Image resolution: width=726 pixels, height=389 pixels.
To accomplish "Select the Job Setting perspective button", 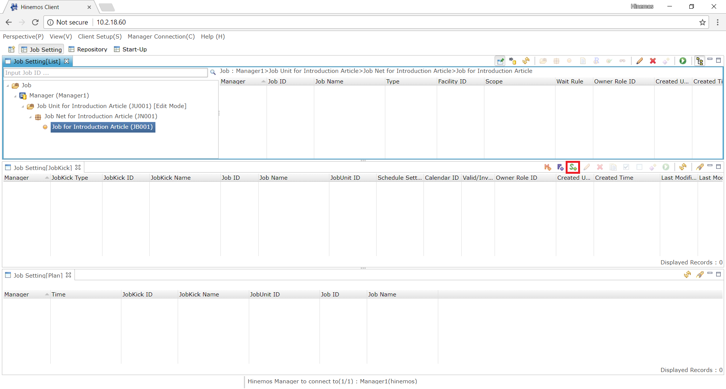I will tap(41, 49).
